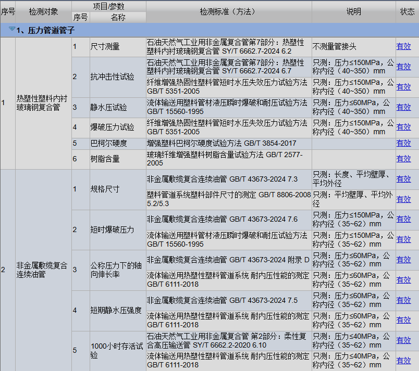Click 有效 status for 爆破压力试验
Image resolution: width=419 pixels, height=371 pixels.
click(403, 127)
